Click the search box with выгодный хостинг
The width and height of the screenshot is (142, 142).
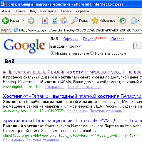tap(91, 46)
